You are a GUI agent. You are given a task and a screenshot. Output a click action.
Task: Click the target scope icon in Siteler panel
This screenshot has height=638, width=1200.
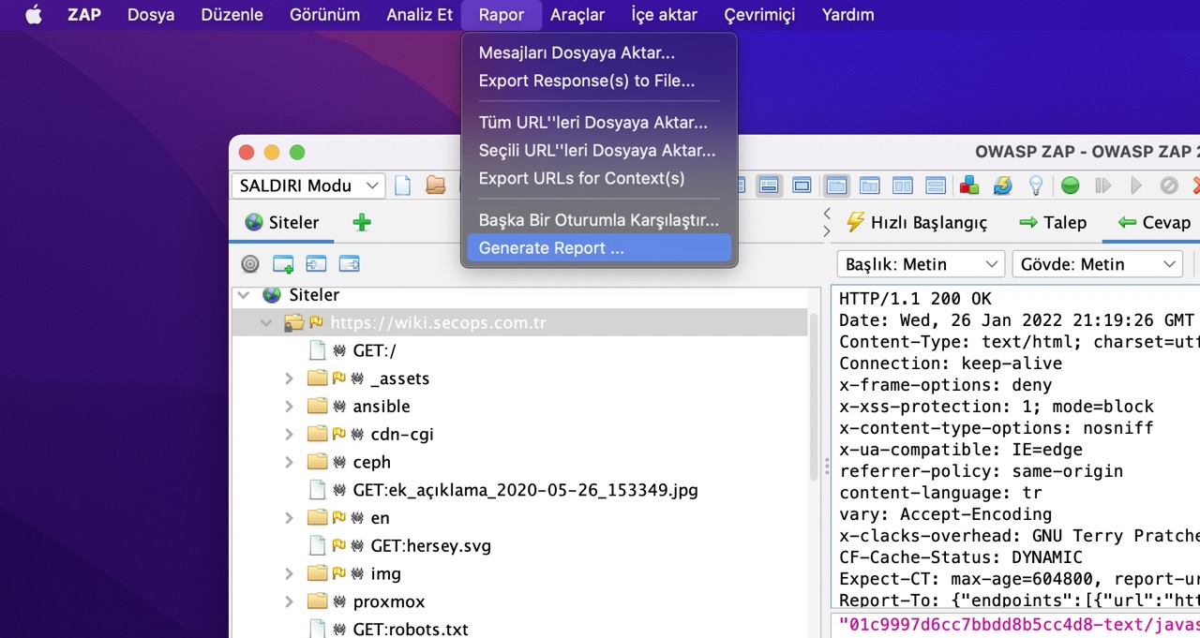(250, 264)
